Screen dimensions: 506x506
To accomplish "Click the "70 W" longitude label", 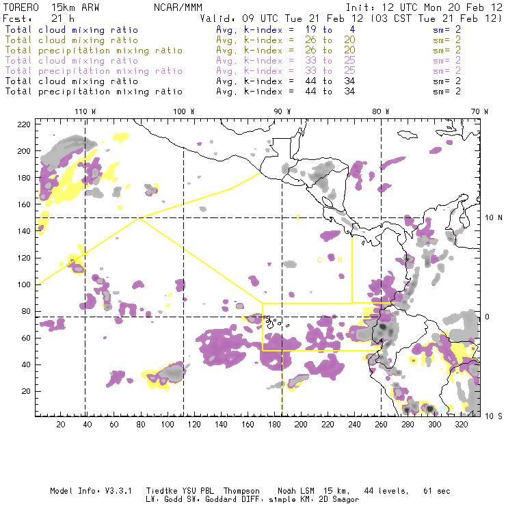I will pos(479,111).
